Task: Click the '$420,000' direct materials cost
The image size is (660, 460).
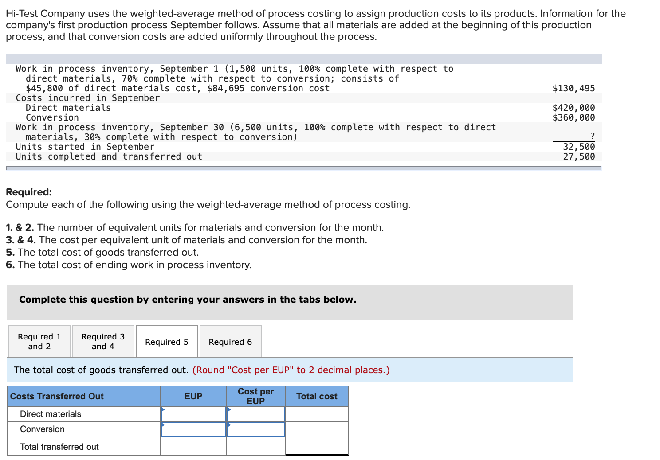Action: (x=574, y=108)
